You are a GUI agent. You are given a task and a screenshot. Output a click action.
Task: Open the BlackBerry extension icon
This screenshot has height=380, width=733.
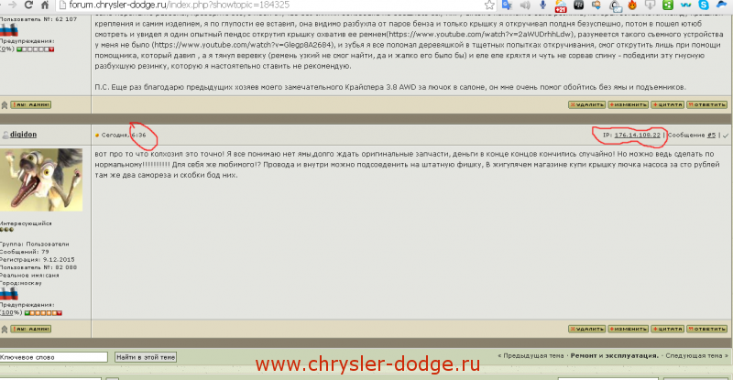coord(579,5)
